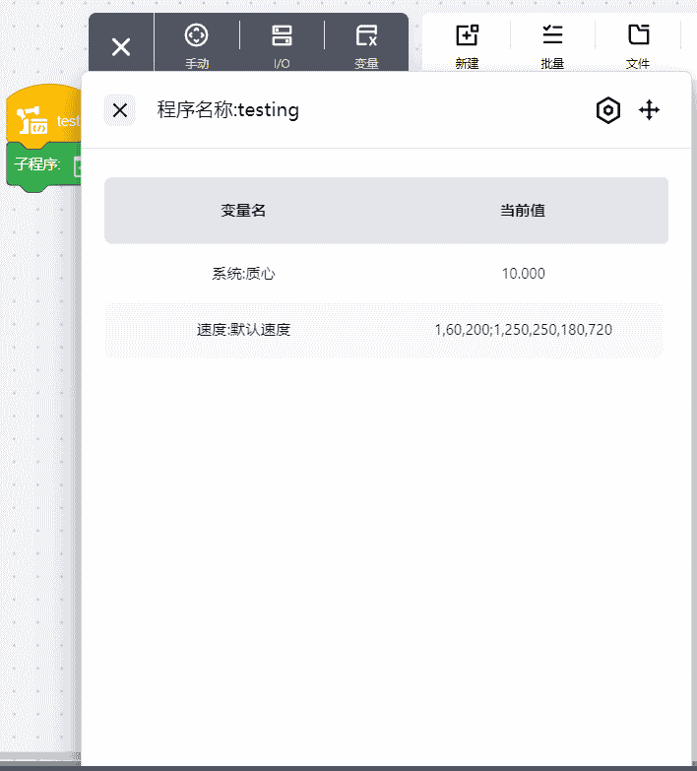Click the four-arrow move panel icon
Image resolution: width=697 pixels, height=771 pixels.
(649, 110)
